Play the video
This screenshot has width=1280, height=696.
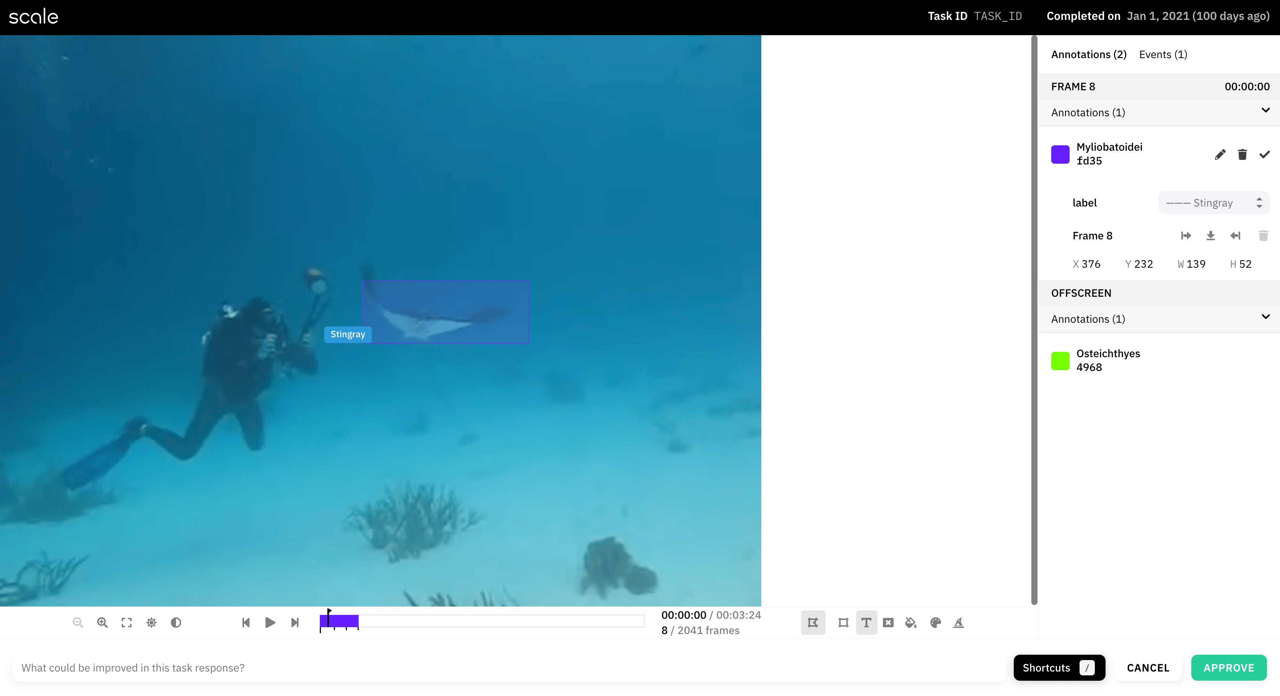[x=270, y=623]
